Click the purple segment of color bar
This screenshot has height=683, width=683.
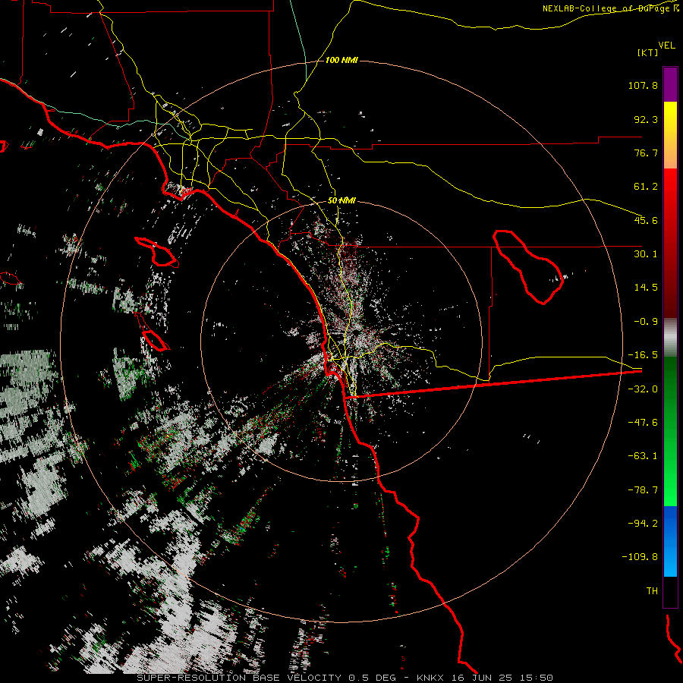click(670, 85)
